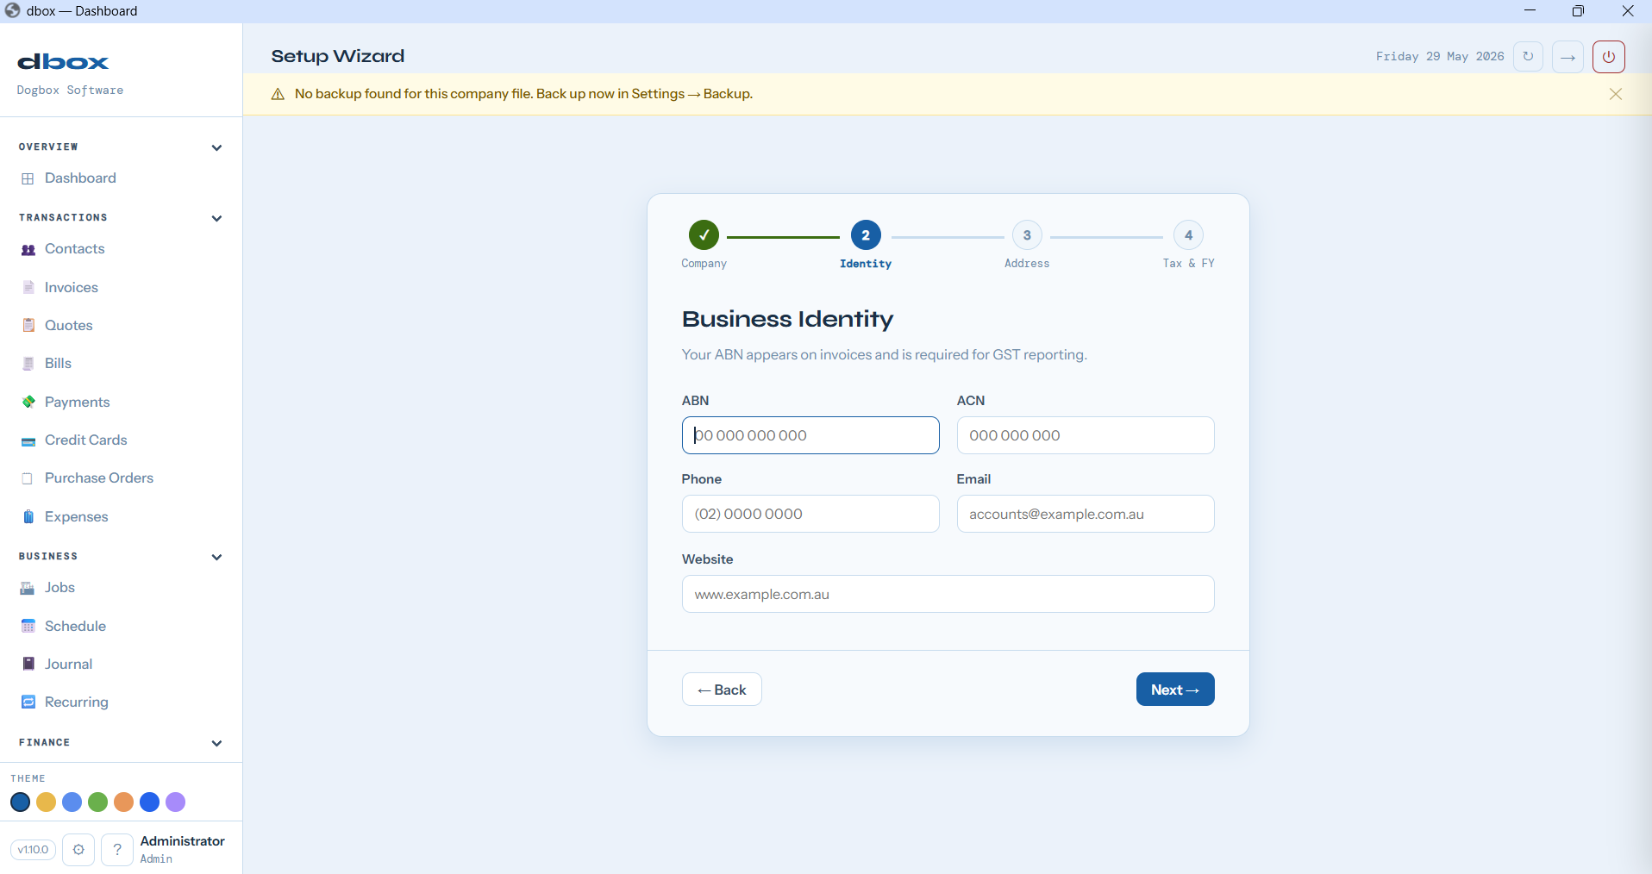Click the arrow logout icon in header
This screenshot has height=874, width=1652.
pyautogui.click(x=1568, y=57)
